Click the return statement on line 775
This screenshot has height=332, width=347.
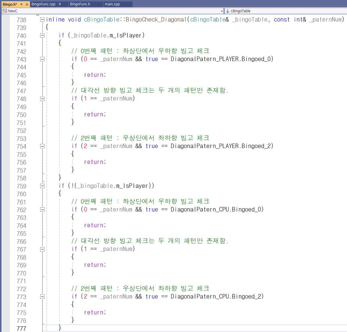point(95,313)
